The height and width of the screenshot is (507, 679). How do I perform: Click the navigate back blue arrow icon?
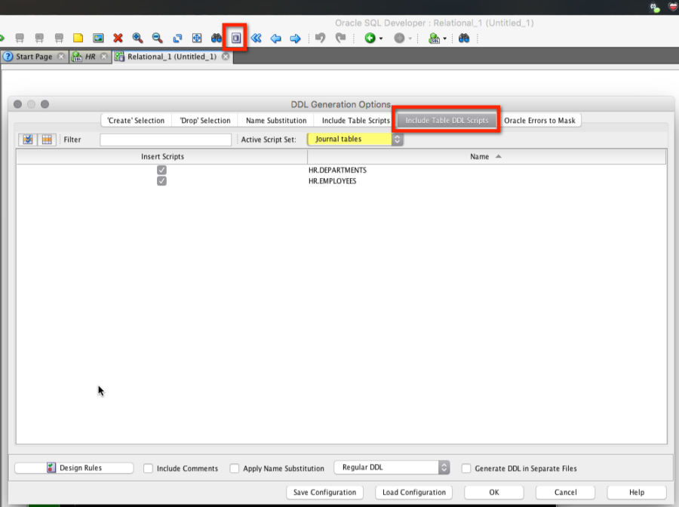click(275, 38)
